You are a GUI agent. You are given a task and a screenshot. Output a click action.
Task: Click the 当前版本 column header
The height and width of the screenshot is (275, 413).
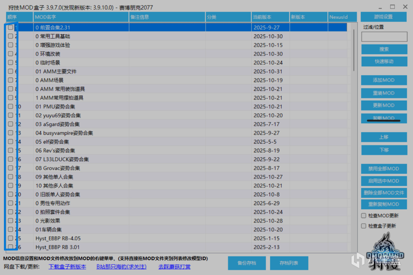pos(270,17)
